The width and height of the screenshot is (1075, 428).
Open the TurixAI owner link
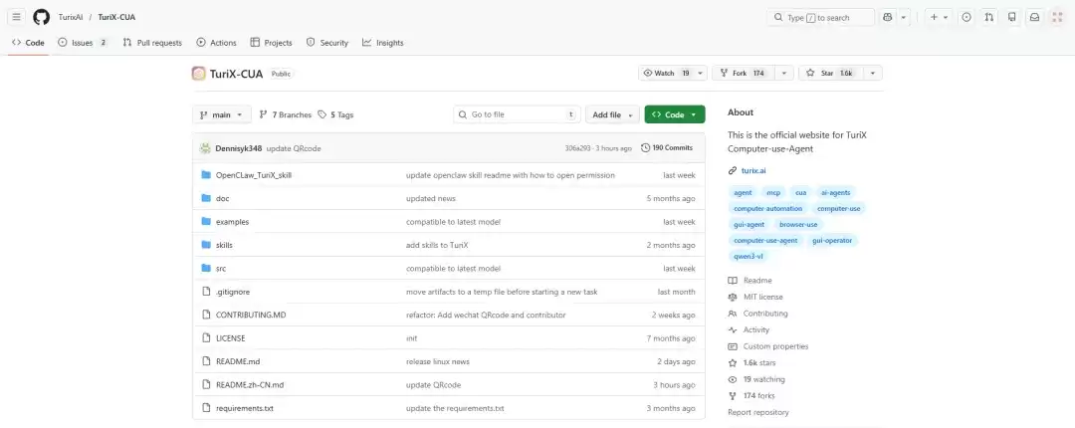click(71, 17)
